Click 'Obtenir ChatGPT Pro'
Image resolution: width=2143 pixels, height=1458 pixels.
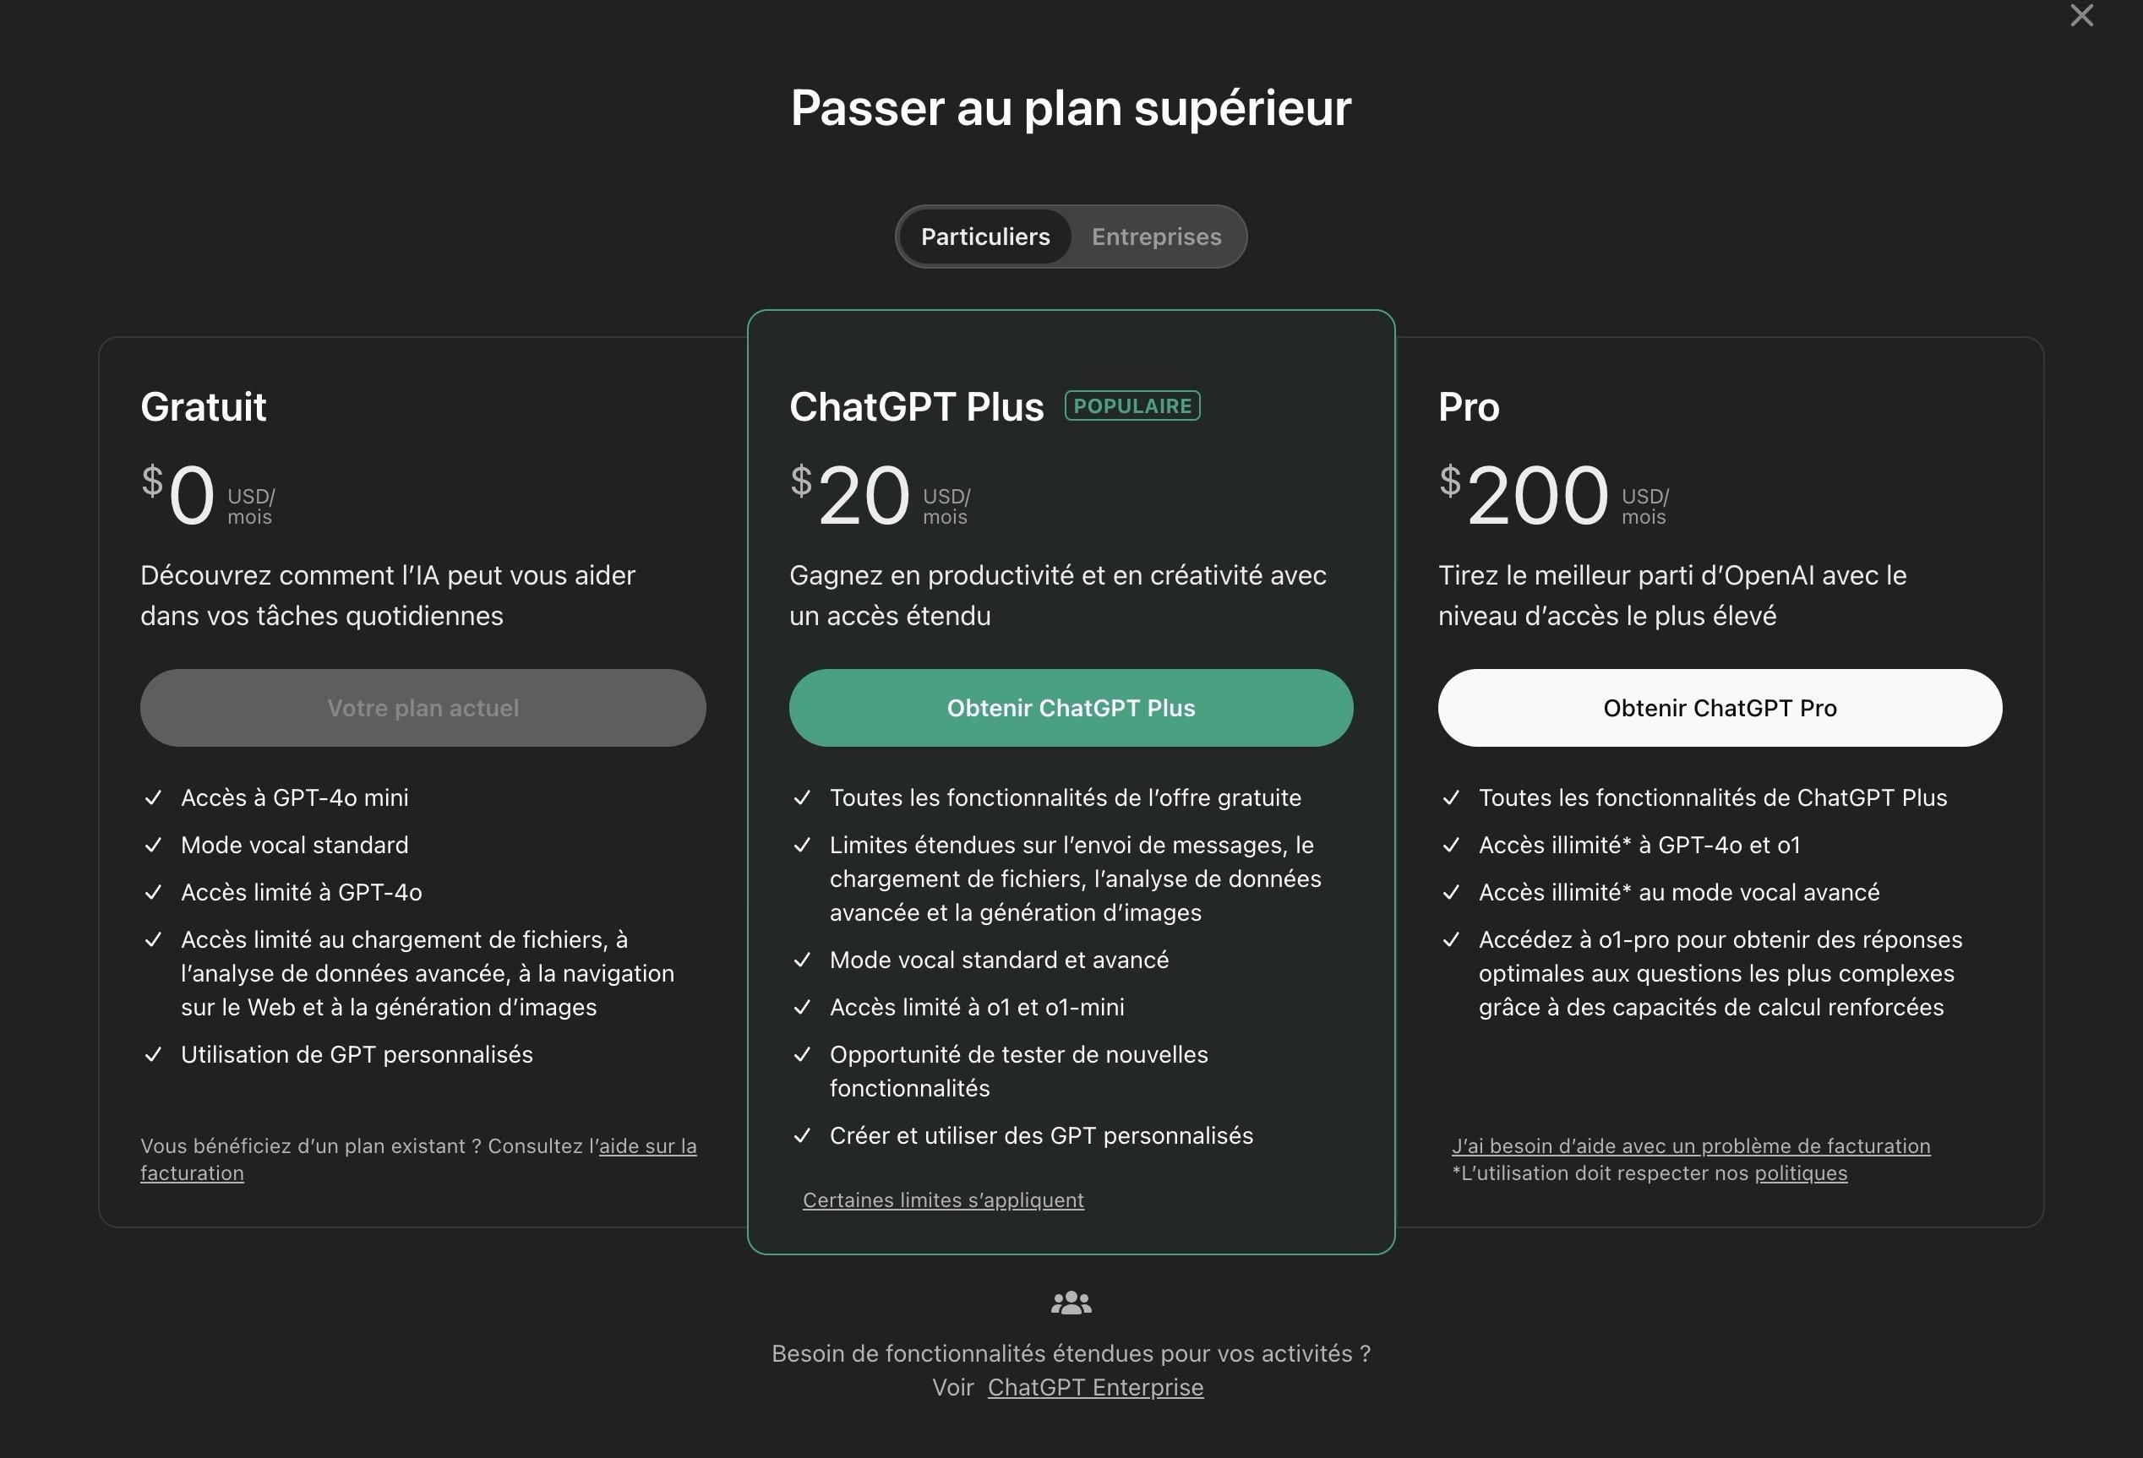tap(1719, 708)
